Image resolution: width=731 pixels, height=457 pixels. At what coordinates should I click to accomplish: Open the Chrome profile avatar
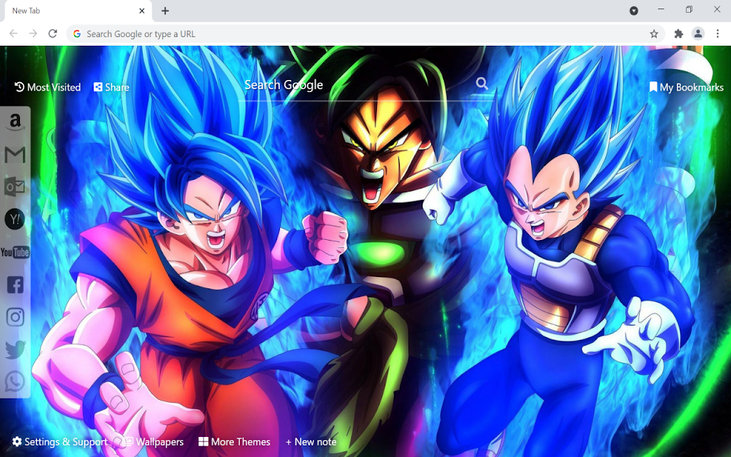(x=698, y=34)
